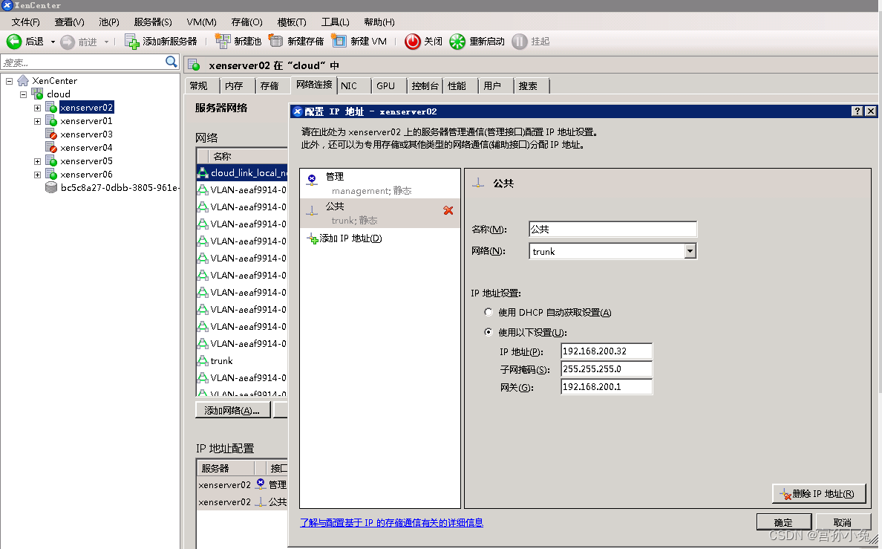Click the red 关闭 shutdown icon

click(413, 41)
